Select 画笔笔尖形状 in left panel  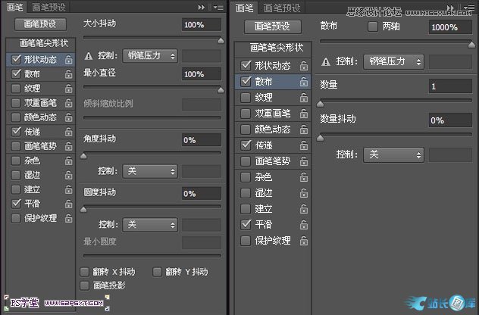pos(44,43)
